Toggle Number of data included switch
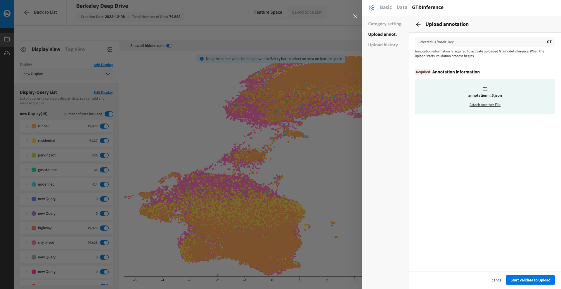The height and width of the screenshot is (289, 561). [109, 114]
